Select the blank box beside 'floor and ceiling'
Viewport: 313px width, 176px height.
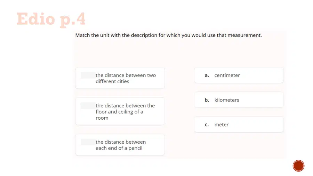tap(88, 106)
